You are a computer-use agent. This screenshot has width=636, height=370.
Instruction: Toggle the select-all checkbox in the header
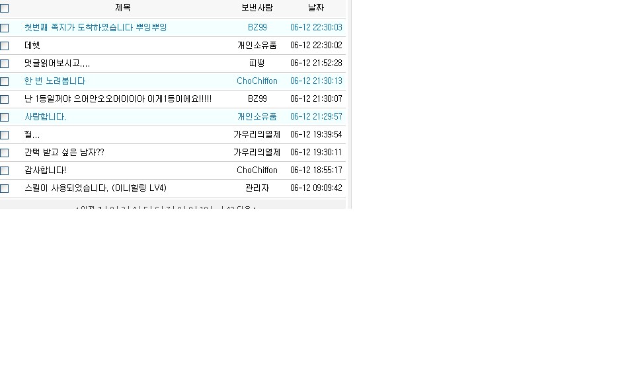tap(5, 9)
